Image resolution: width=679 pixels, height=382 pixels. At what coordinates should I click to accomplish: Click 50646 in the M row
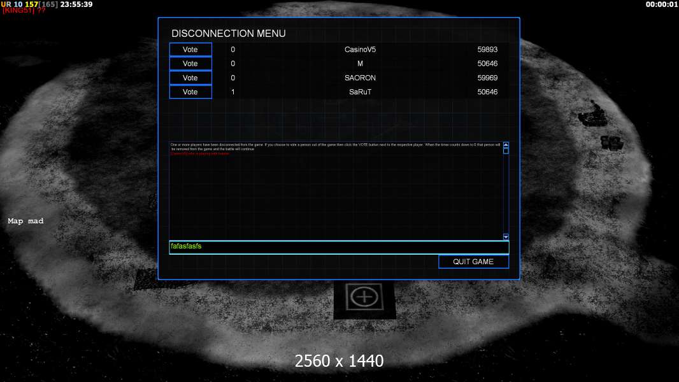click(488, 64)
